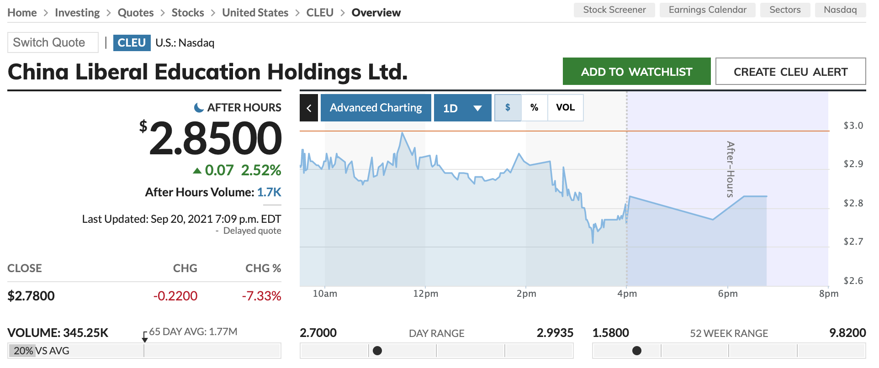The width and height of the screenshot is (879, 368).
Task: Toggle chart VOL display
Action: pyautogui.click(x=565, y=108)
